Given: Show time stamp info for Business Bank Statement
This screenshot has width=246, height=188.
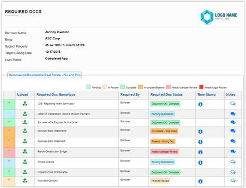Looking at the screenshot, I should [x=200, y=142].
